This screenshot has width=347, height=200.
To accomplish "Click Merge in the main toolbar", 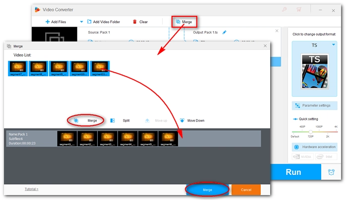I will tap(184, 22).
